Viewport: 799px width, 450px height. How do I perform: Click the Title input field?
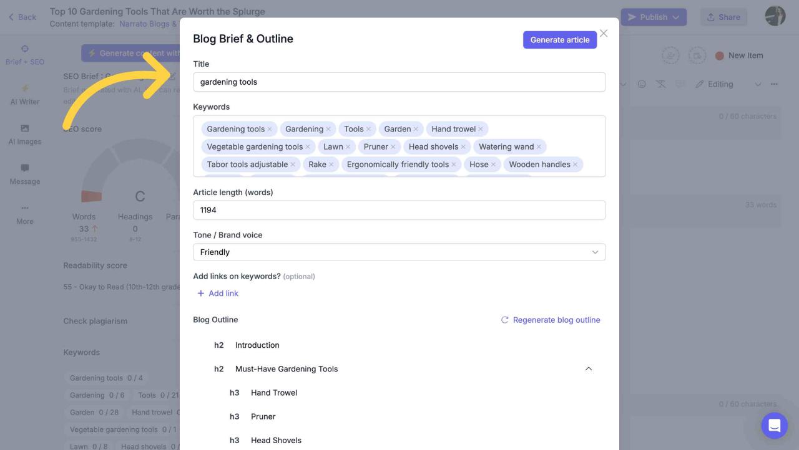(399, 82)
